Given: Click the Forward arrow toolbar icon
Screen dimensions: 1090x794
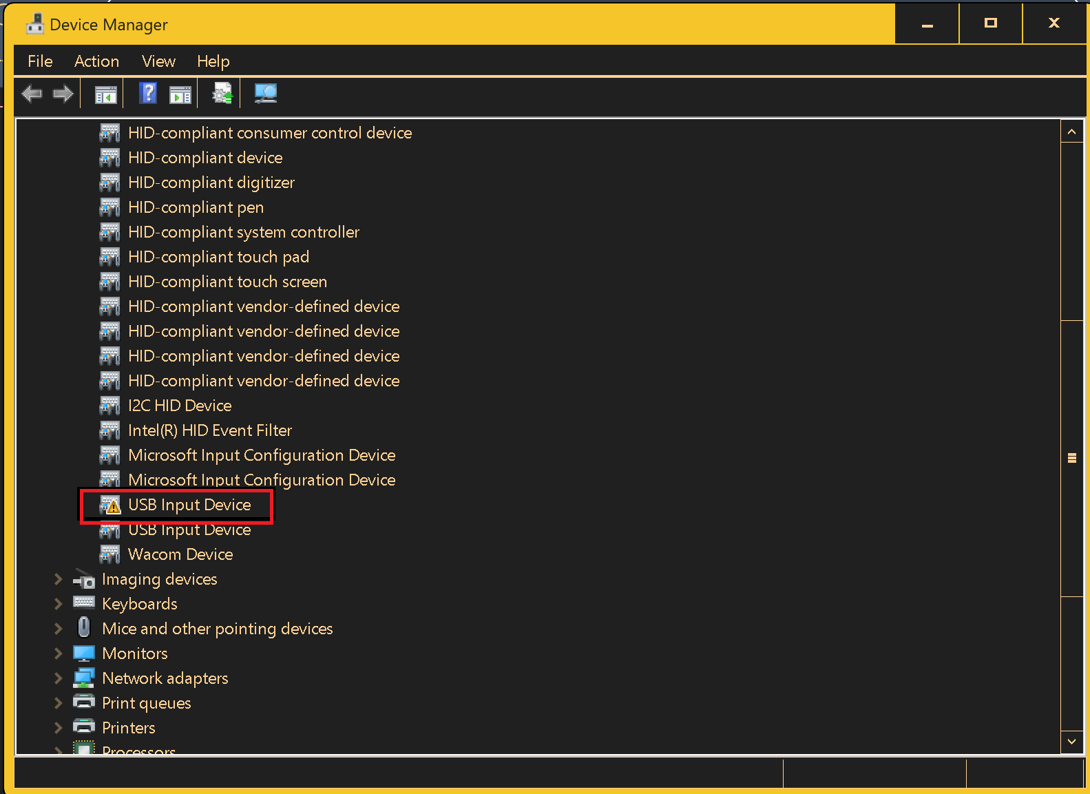Looking at the screenshot, I should (x=63, y=93).
